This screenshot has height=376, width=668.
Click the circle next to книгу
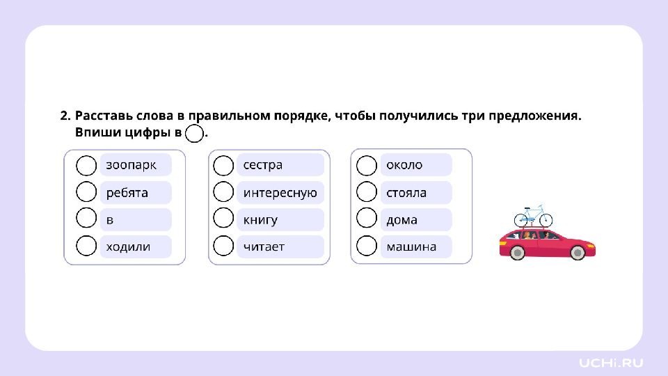[223, 218]
